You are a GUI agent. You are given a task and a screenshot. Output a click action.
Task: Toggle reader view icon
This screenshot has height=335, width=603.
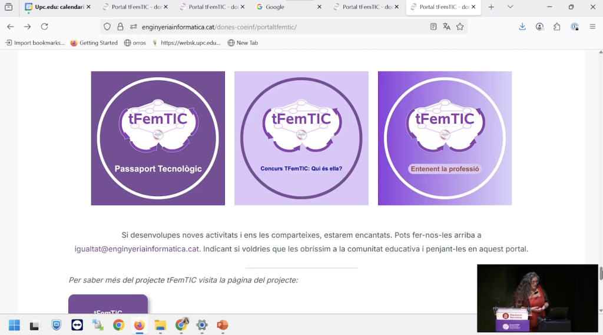click(433, 26)
